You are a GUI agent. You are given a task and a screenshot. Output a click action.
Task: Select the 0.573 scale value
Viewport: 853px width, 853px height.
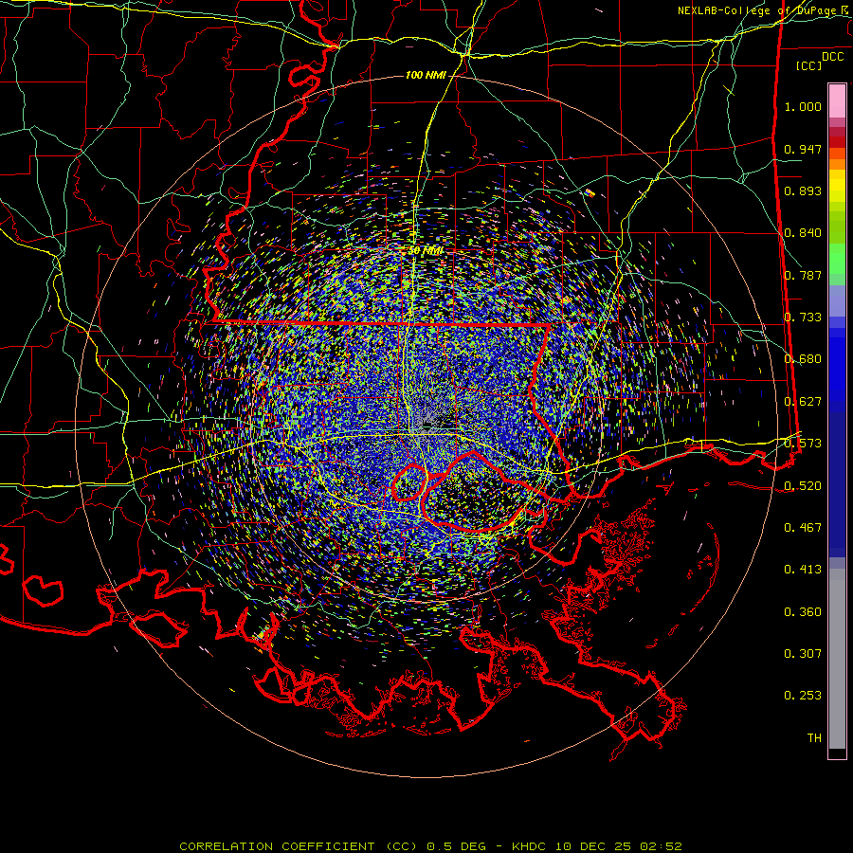point(803,444)
